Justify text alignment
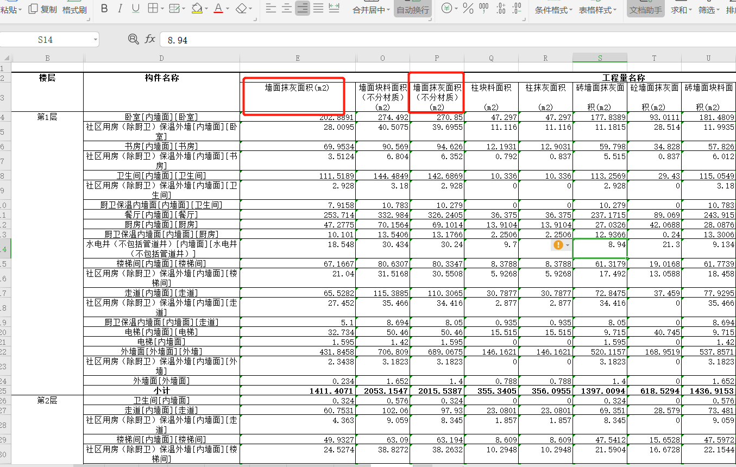 pos(318,8)
